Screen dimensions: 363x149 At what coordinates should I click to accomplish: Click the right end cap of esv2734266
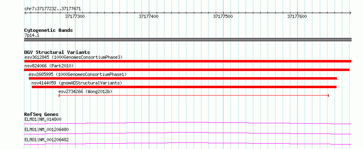328,95
